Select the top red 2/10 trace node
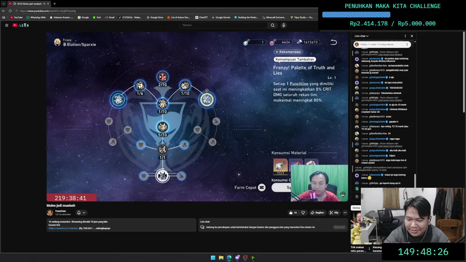The height and width of the screenshot is (262, 466). coord(162,77)
